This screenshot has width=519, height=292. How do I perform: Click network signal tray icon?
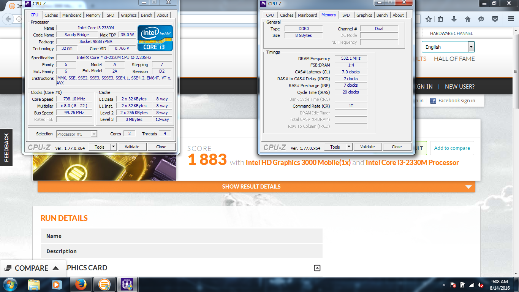coord(472,285)
